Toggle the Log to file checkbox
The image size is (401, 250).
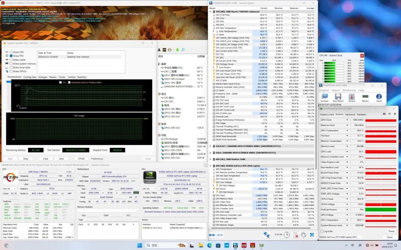coord(322,231)
